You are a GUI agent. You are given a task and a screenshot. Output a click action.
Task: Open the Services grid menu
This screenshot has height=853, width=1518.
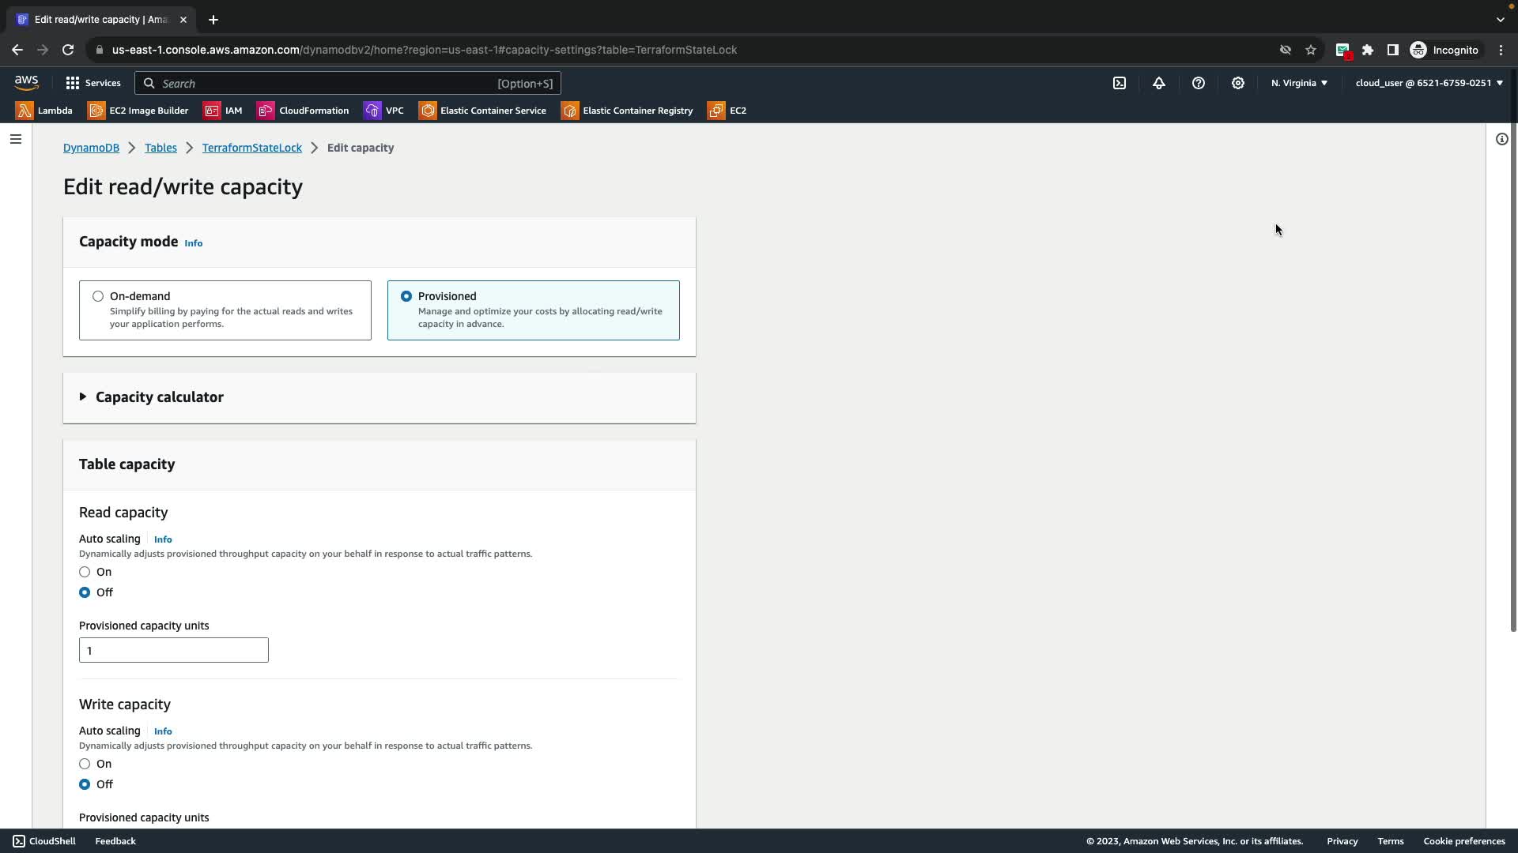tap(93, 83)
